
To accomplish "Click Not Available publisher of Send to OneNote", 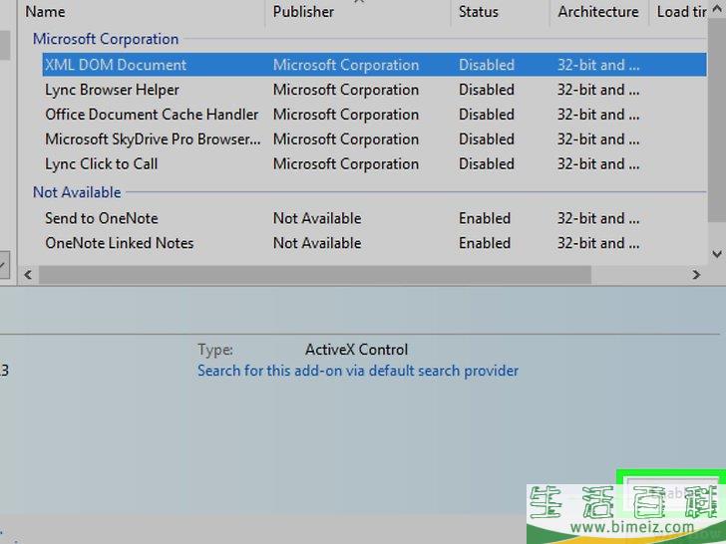I will pyautogui.click(x=317, y=218).
